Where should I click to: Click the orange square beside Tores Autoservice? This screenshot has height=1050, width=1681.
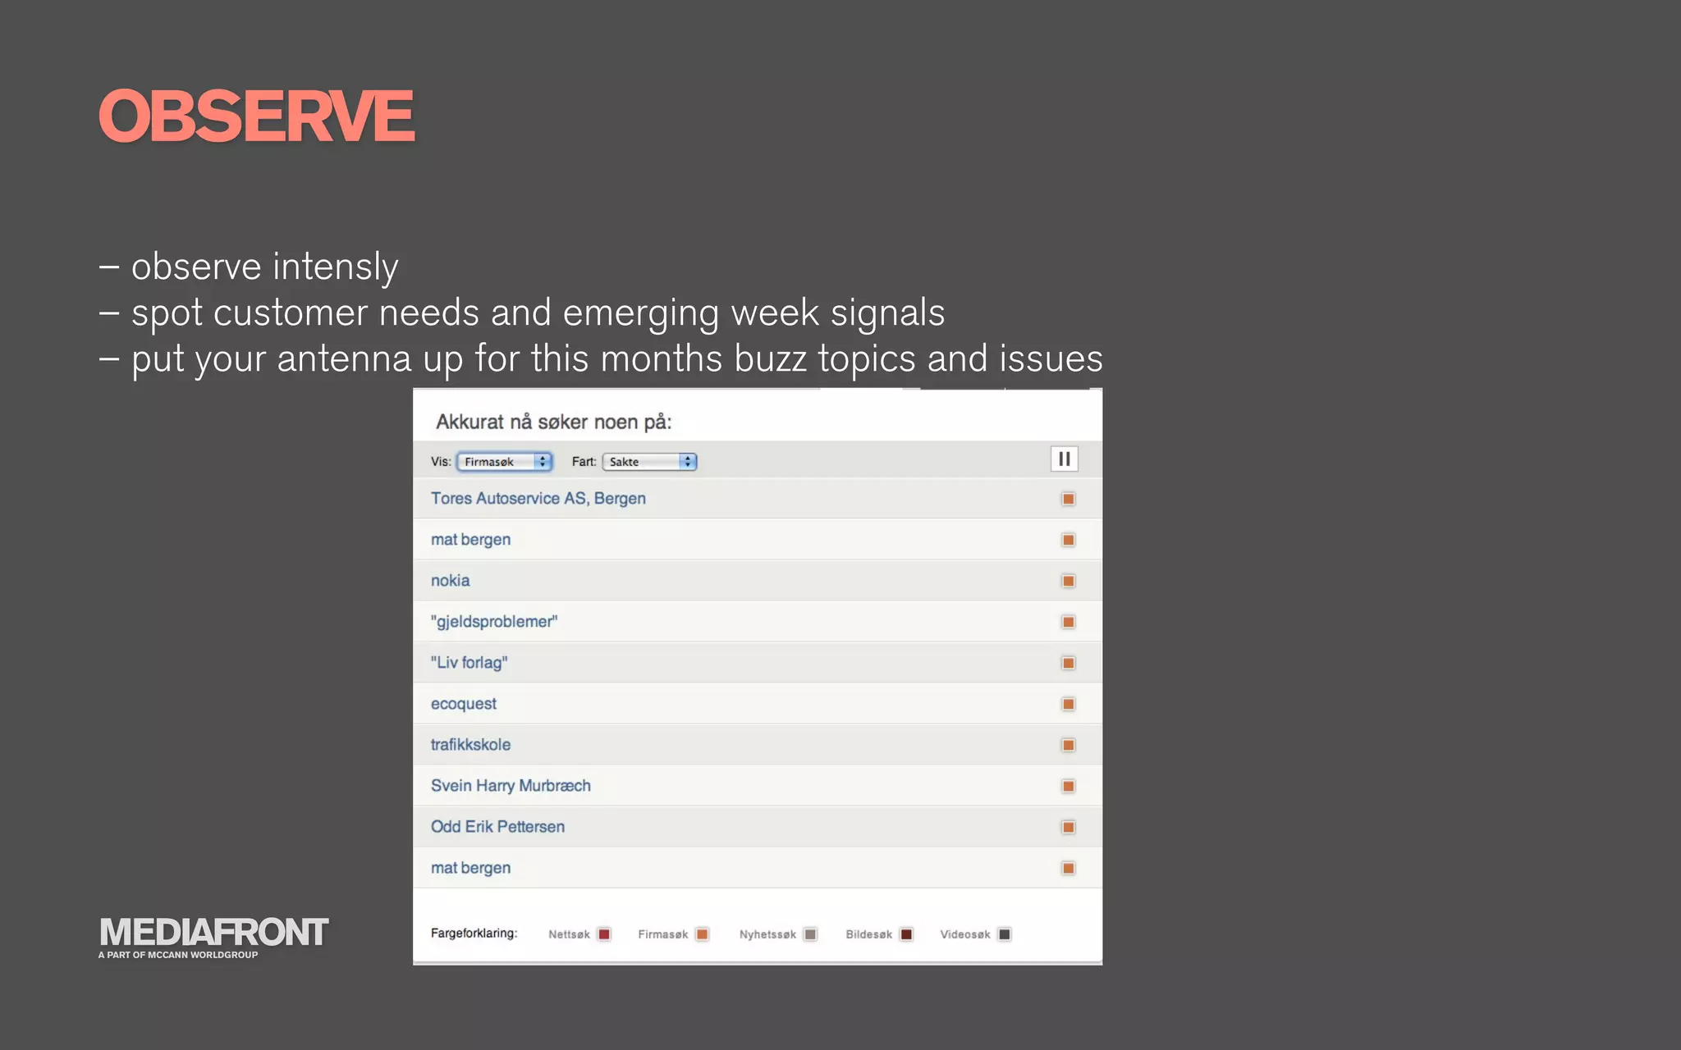pos(1068,499)
